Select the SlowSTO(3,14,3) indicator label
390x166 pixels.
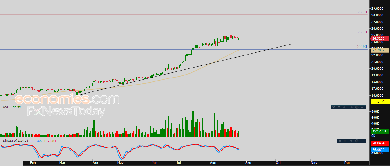[16, 141]
